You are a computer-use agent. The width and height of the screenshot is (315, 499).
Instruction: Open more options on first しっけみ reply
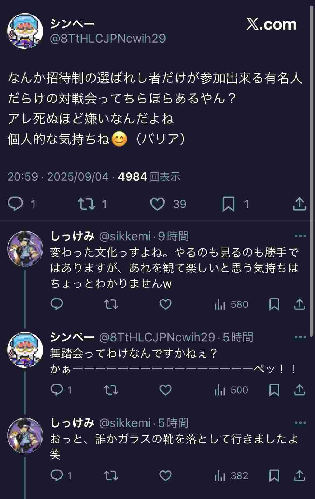tap(300, 236)
